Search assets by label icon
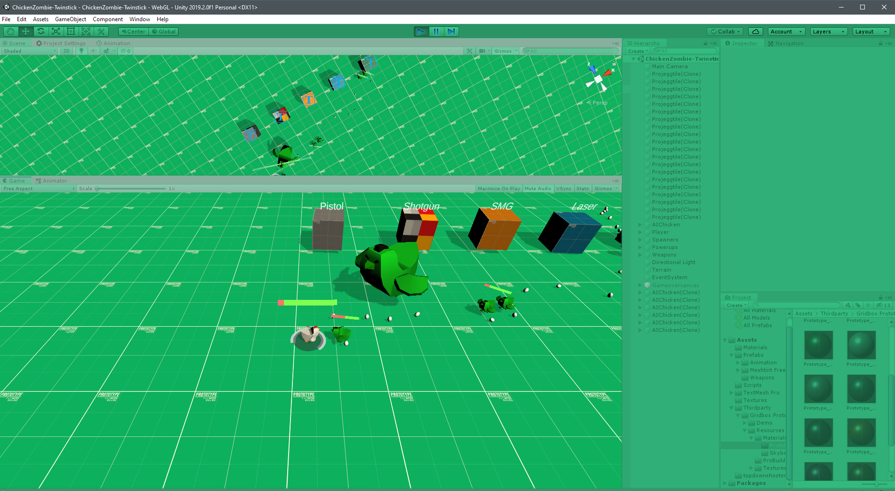 858,305
